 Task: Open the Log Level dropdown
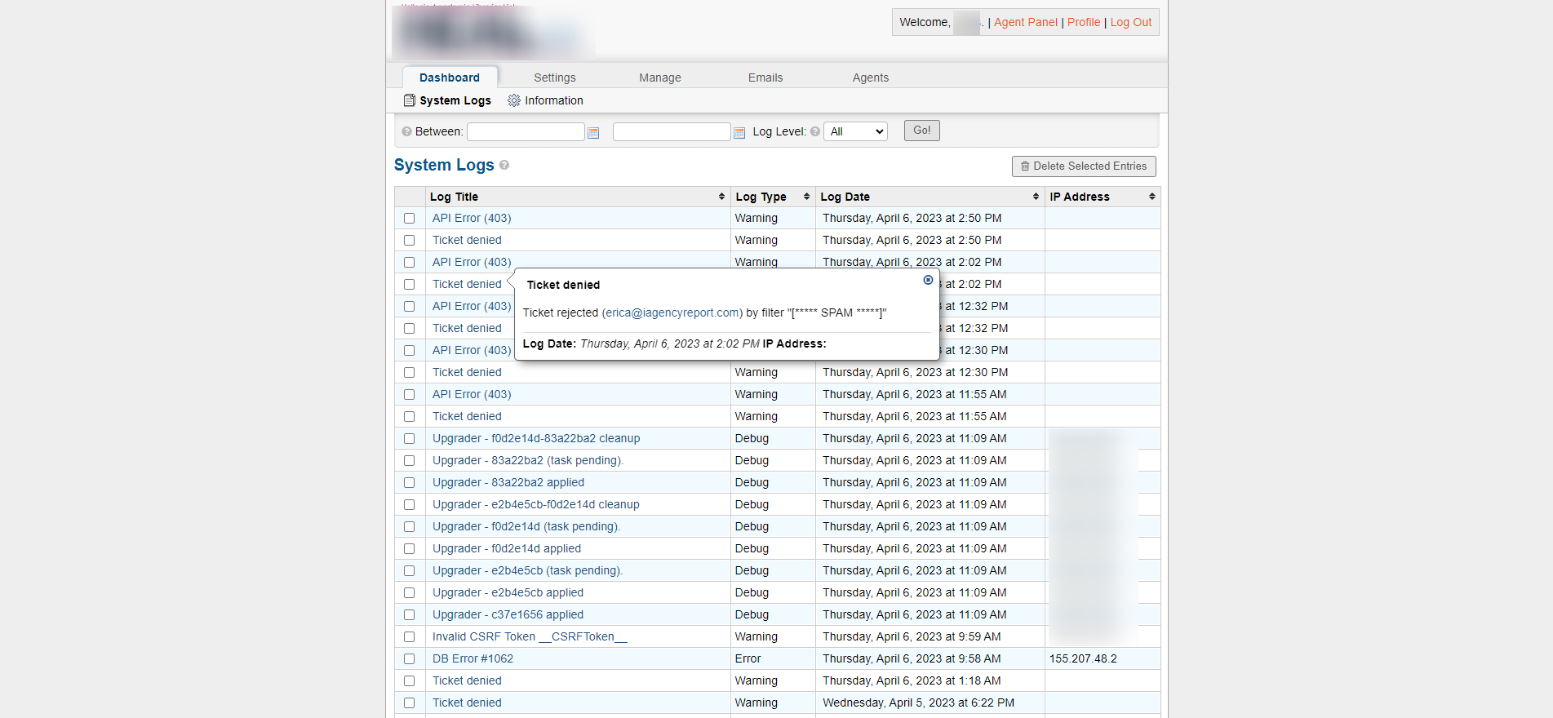click(855, 131)
